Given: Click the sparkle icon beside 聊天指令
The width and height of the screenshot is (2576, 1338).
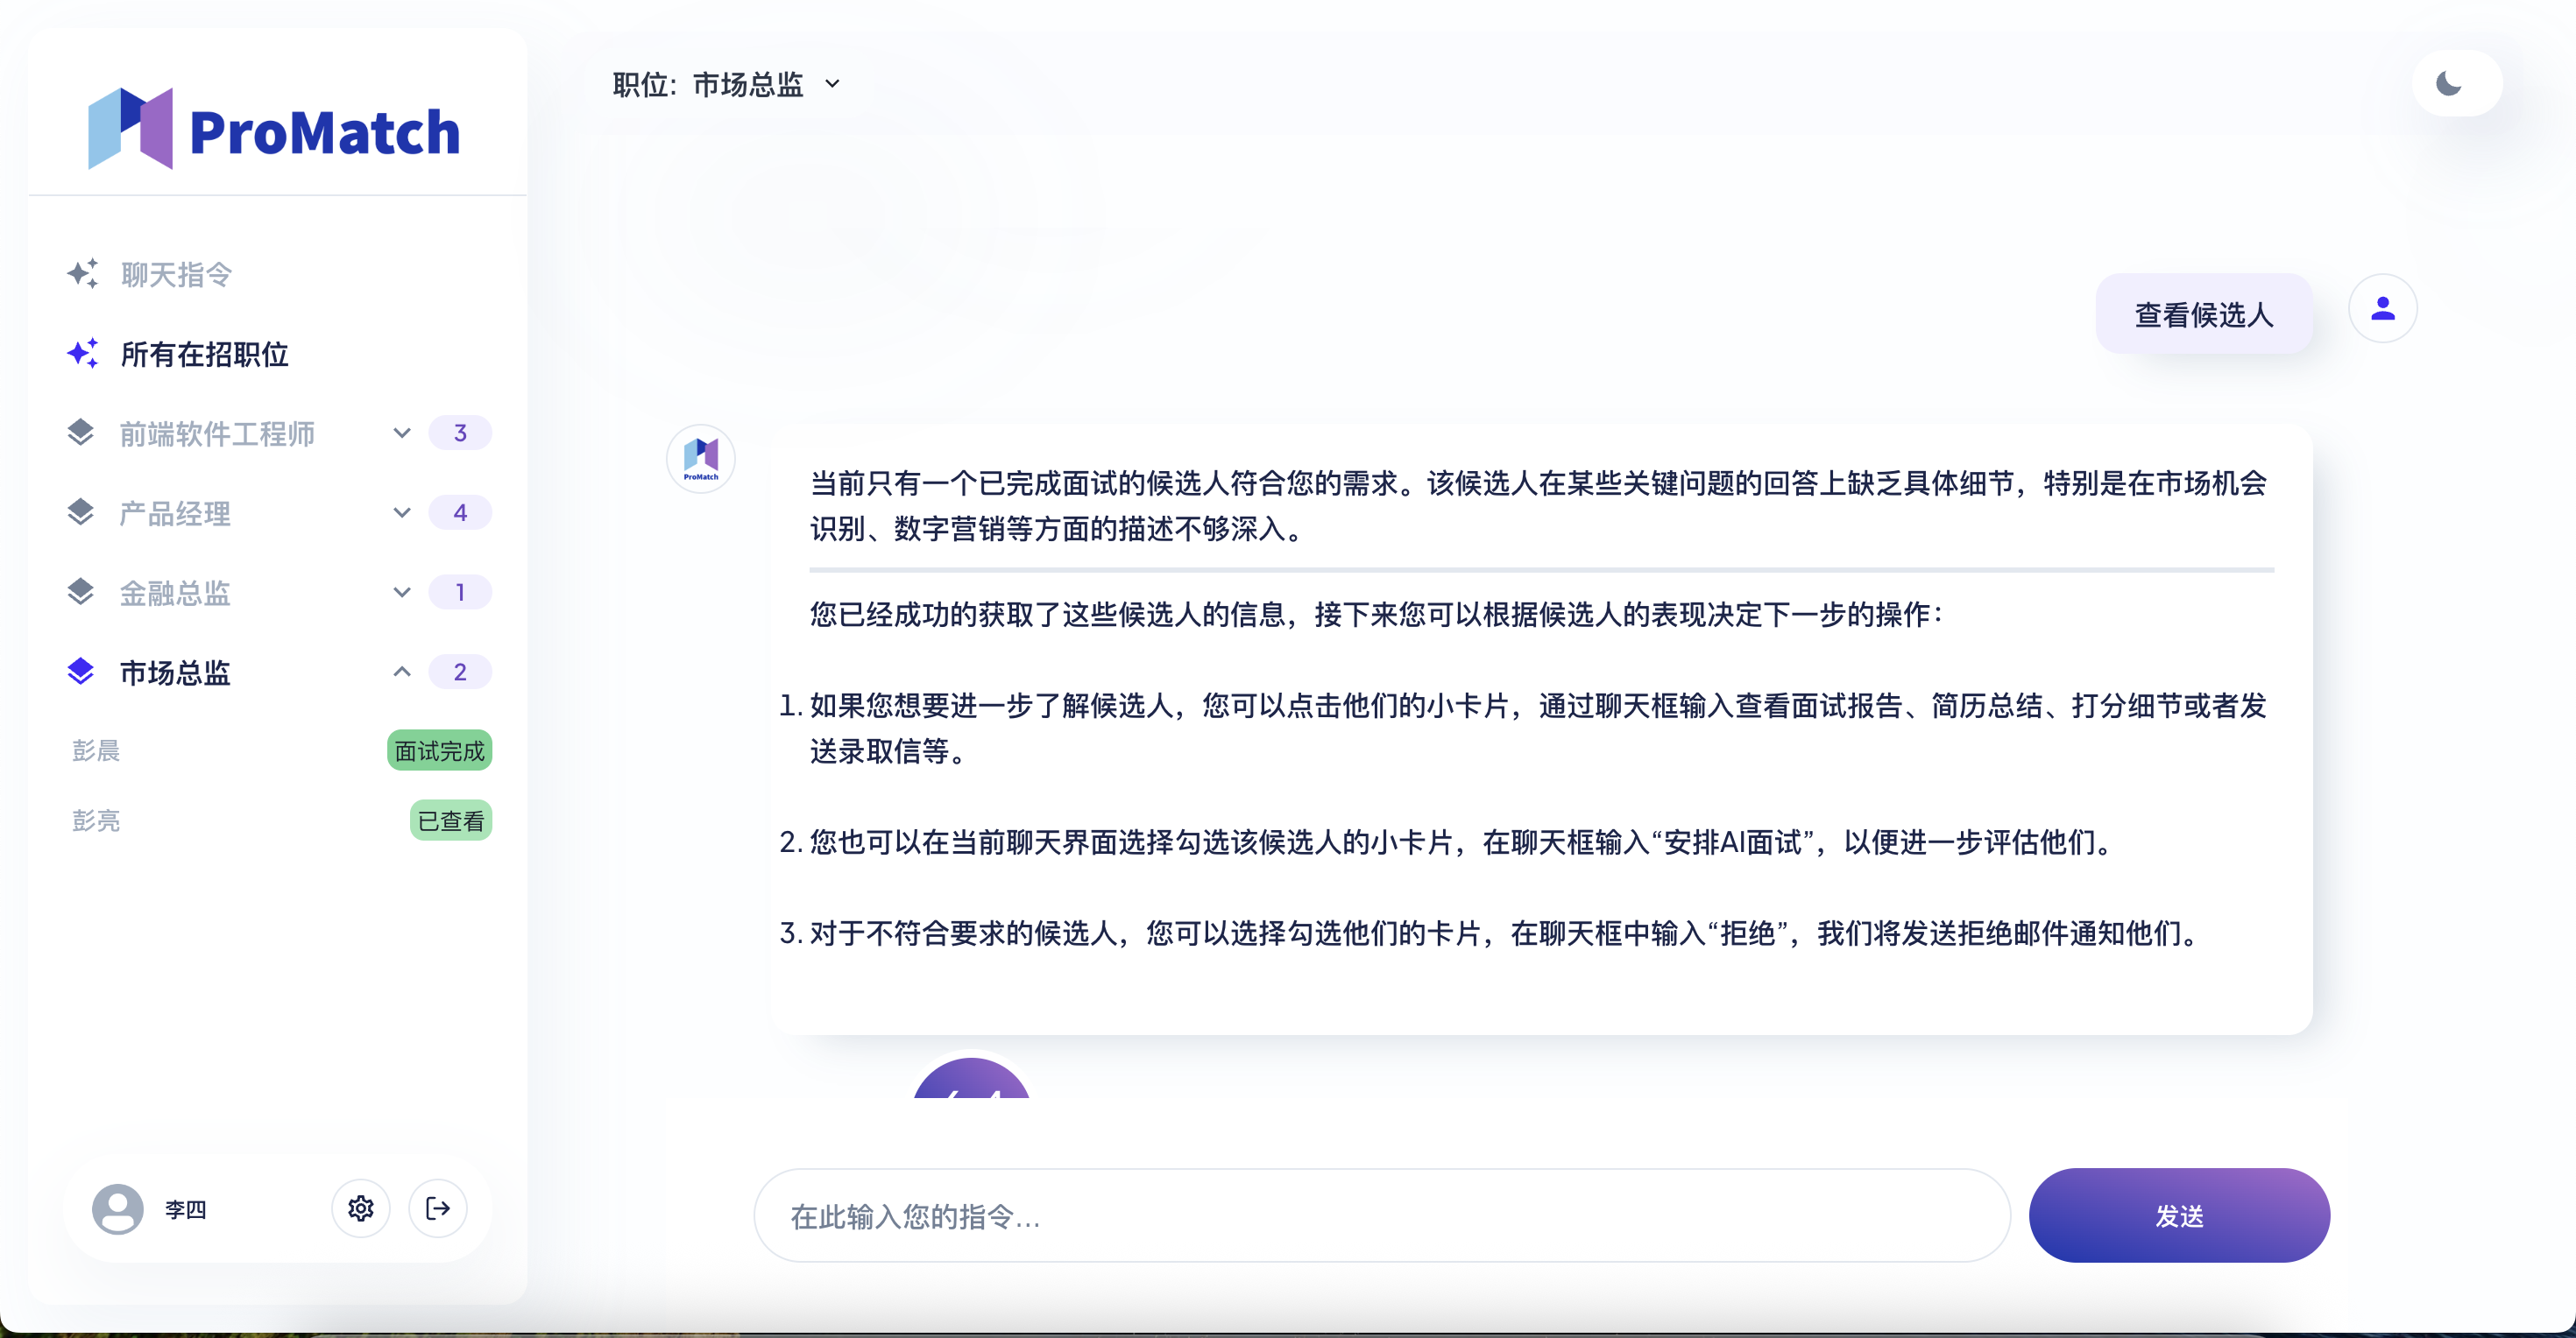Looking at the screenshot, I should (x=83, y=274).
